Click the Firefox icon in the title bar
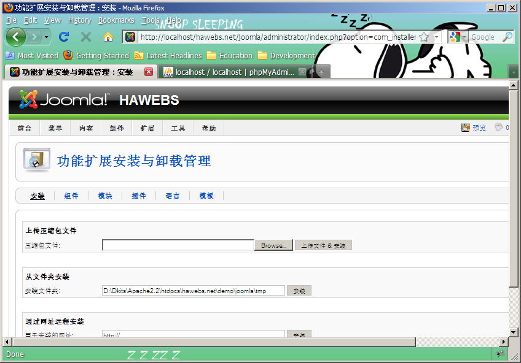This screenshot has height=363, width=521. click(x=9, y=7)
